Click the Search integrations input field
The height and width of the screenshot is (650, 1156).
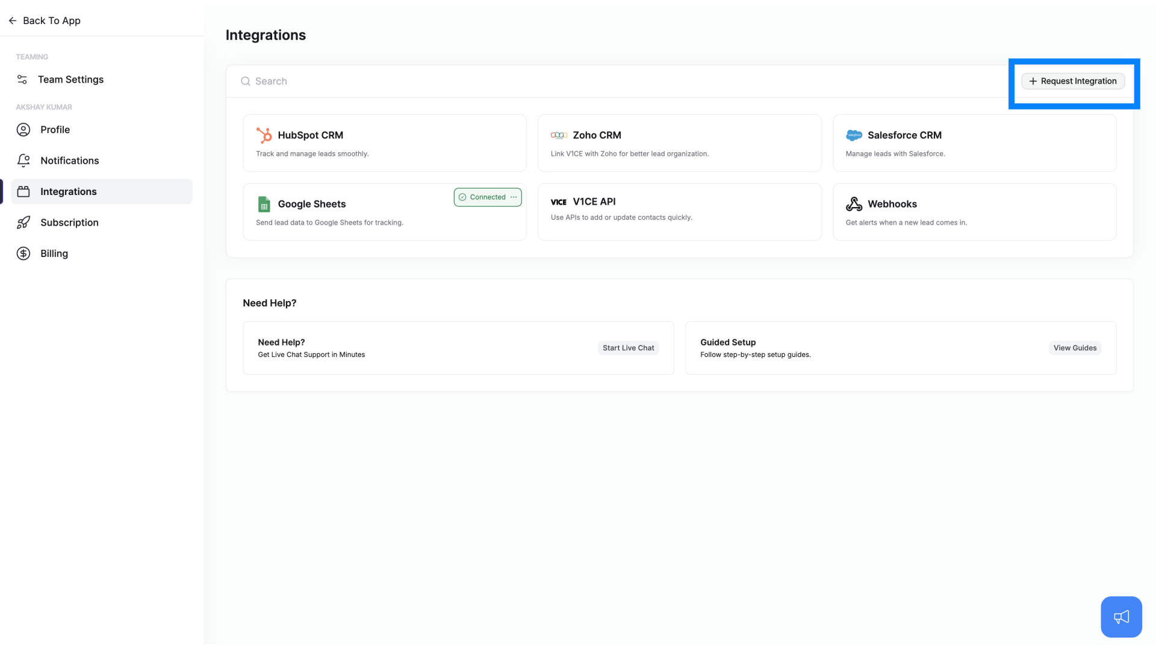pos(618,81)
